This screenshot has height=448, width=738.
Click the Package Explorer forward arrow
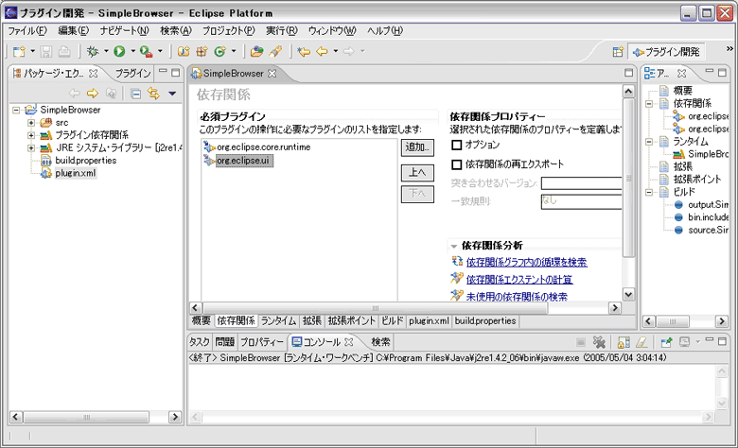pos(93,94)
